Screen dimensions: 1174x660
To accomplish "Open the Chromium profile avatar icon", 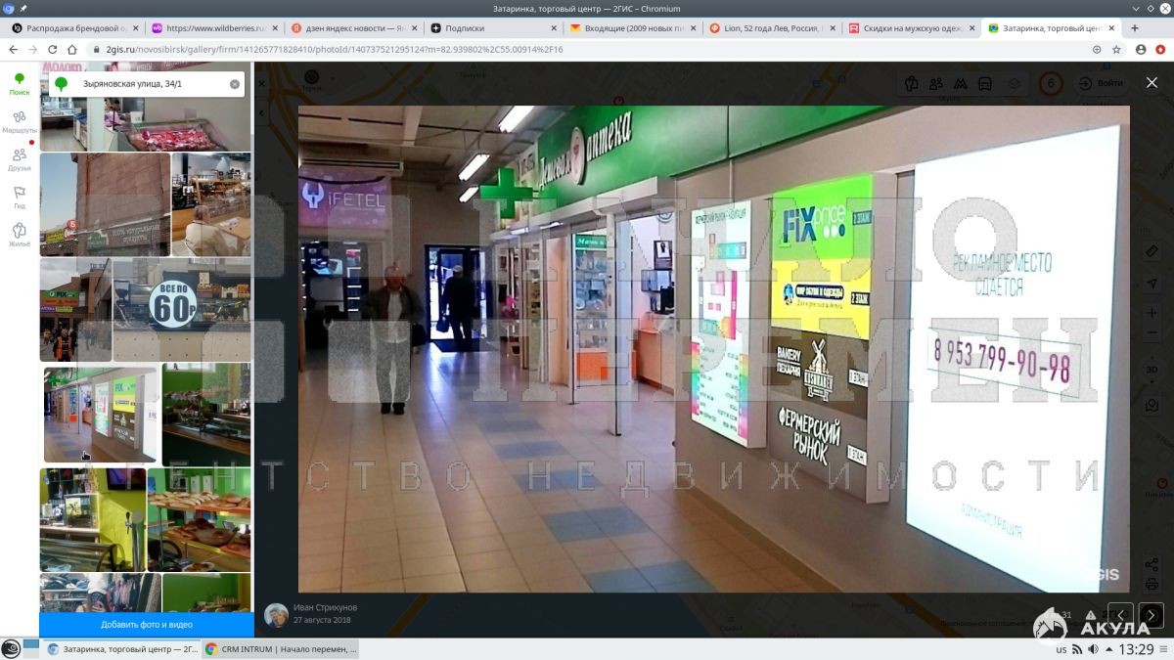I will tap(1141, 49).
